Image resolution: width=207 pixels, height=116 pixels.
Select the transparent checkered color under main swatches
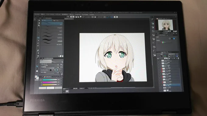pos(37,80)
